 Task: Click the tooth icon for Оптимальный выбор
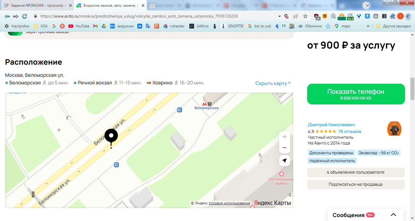(281, 174)
